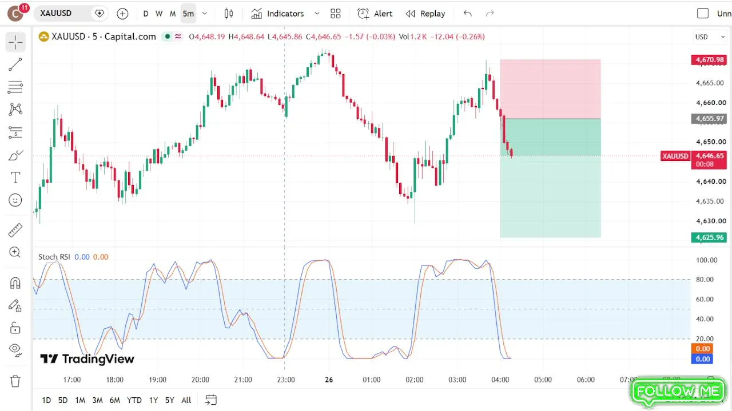Select the trend line drawing tool
This screenshot has width=732, height=411.
(x=15, y=65)
